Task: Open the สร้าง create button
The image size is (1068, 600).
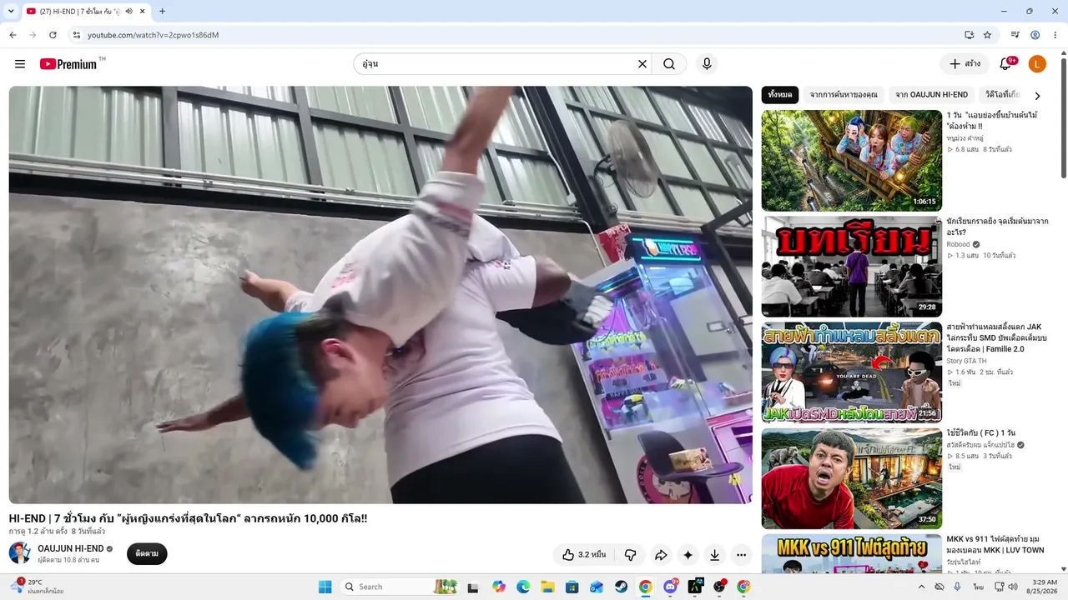Action: (x=965, y=64)
